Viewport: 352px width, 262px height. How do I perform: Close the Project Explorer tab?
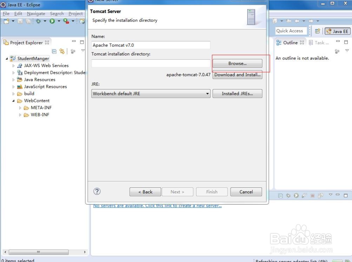tap(47, 43)
